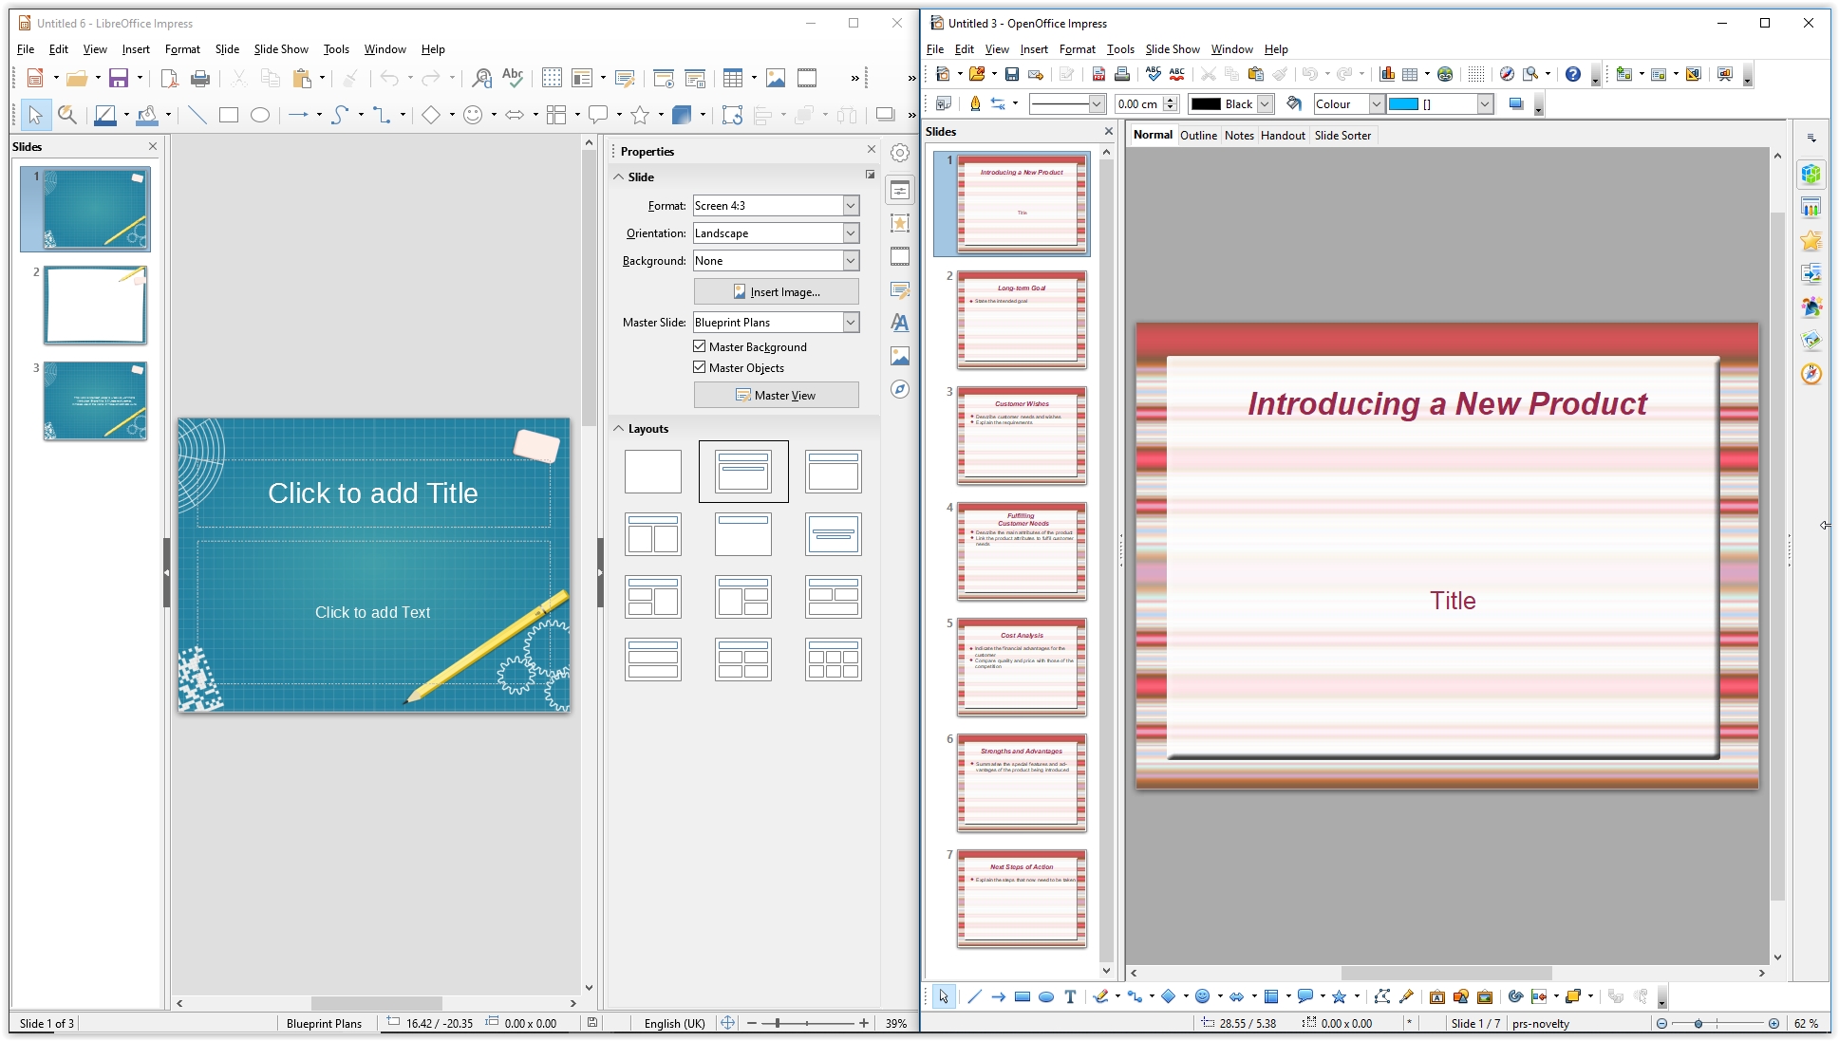Viewport: 1839px width, 1041px height.
Task: Click the Orientation landscape dropdown arrow
Action: pos(850,232)
